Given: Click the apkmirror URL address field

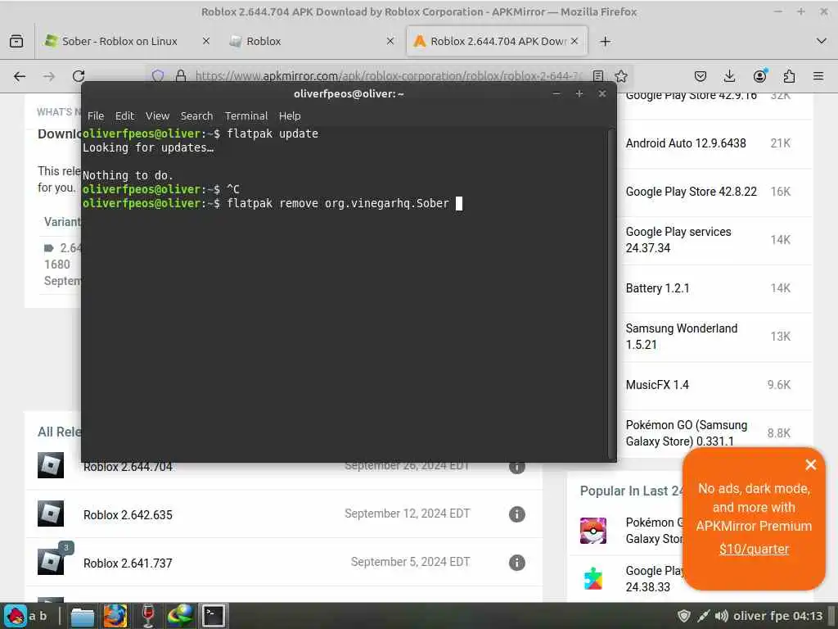Looking at the screenshot, I should [x=389, y=76].
